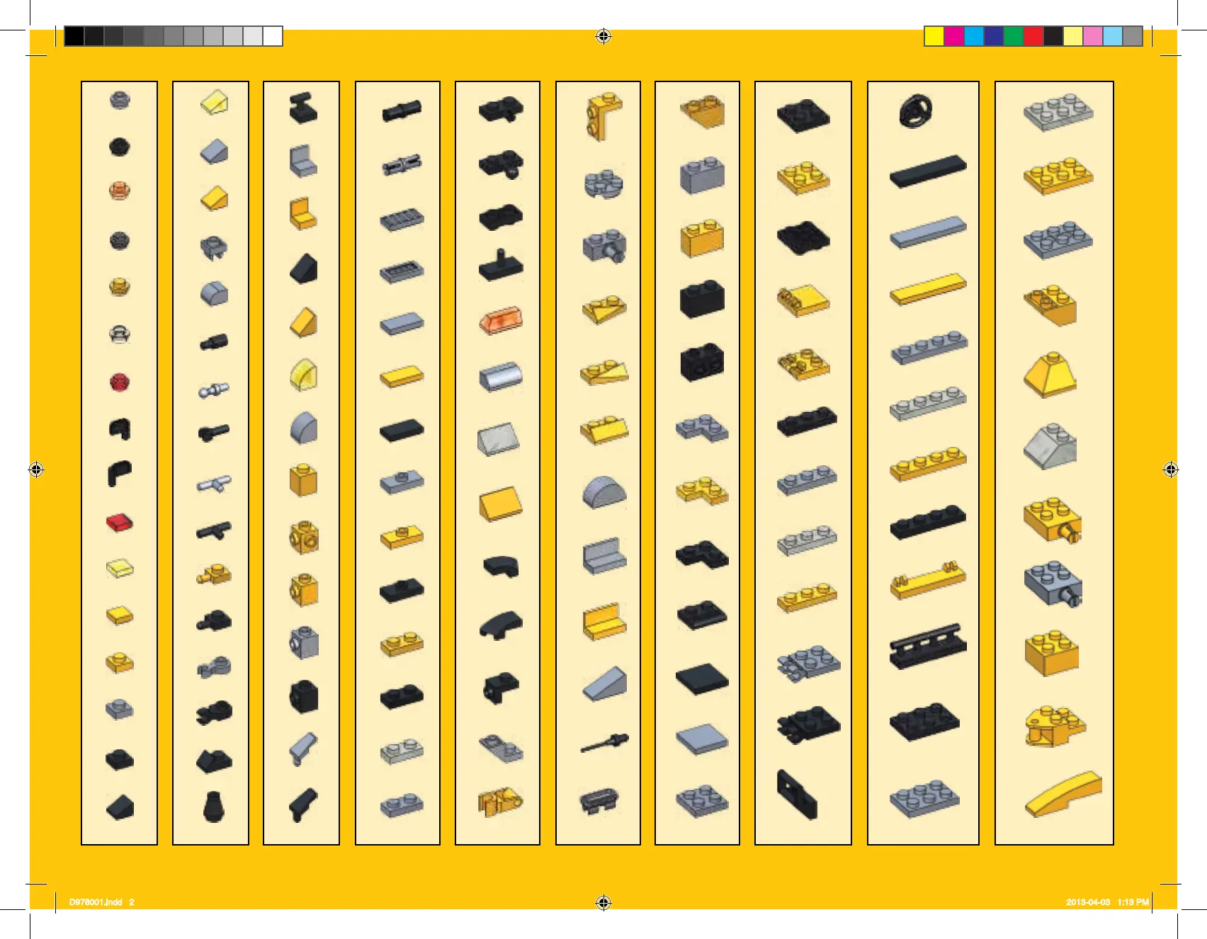Click the black 2x2 smooth tile

point(702,680)
